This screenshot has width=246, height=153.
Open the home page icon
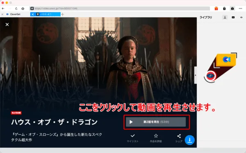[23, 9]
